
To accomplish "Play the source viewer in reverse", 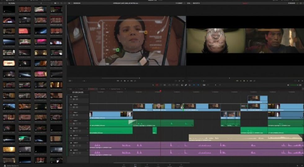I will 121,81.
